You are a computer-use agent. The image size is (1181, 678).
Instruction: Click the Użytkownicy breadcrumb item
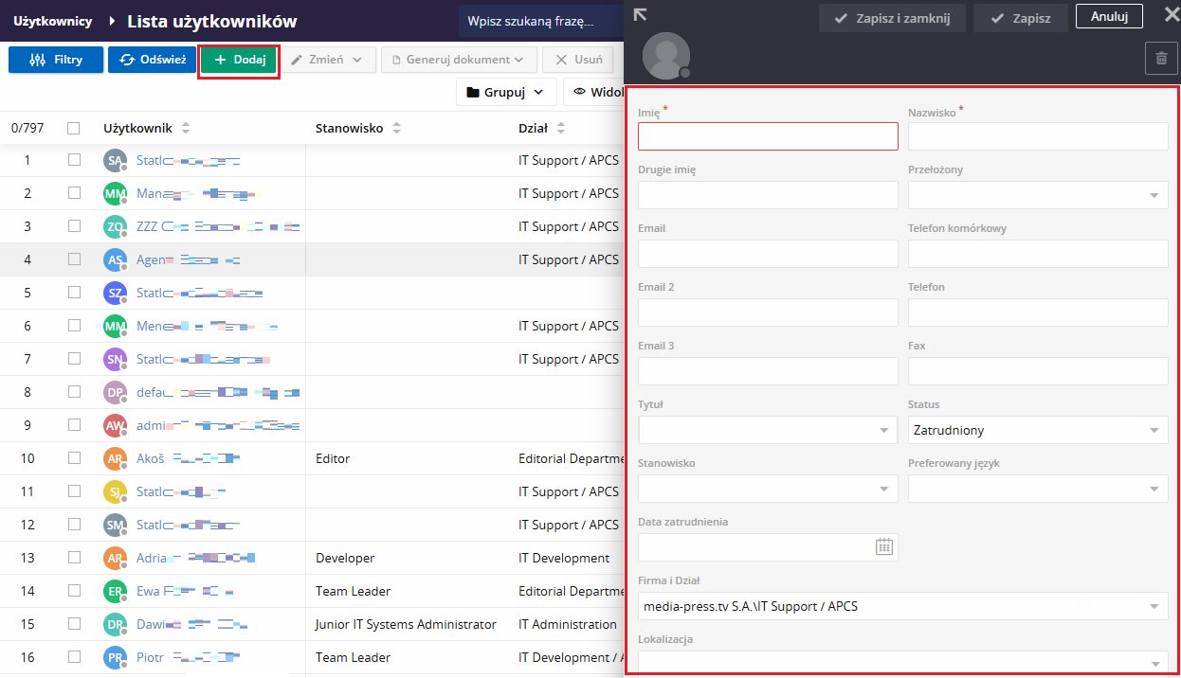coord(53,21)
